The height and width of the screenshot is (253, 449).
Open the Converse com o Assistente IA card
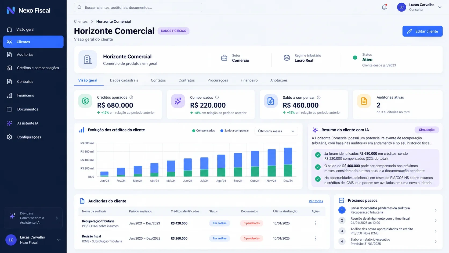(x=33, y=218)
